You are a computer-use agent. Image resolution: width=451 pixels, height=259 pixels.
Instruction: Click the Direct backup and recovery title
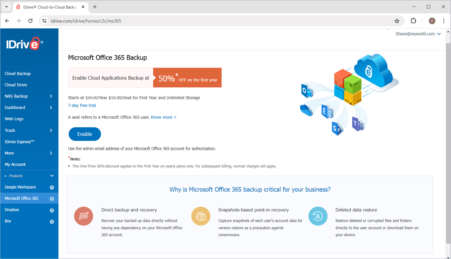(x=129, y=210)
